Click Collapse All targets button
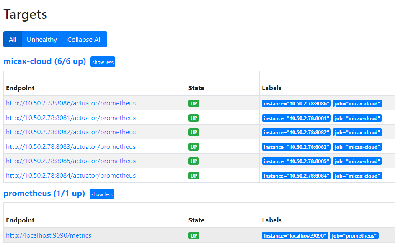This screenshot has width=395, height=248. point(85,39)
